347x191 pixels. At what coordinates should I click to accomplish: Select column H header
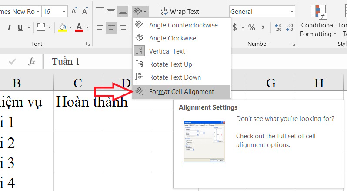(x=319, y=83)
